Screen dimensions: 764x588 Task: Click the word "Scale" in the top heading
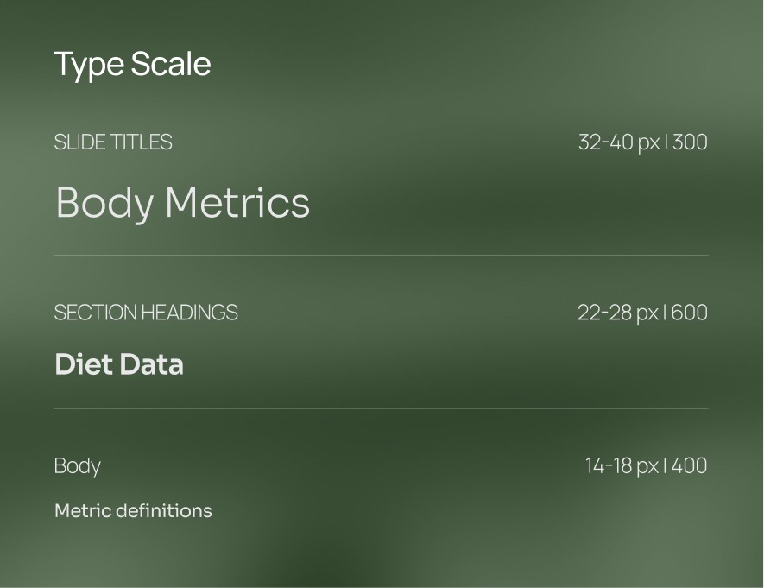coord(171,64)
